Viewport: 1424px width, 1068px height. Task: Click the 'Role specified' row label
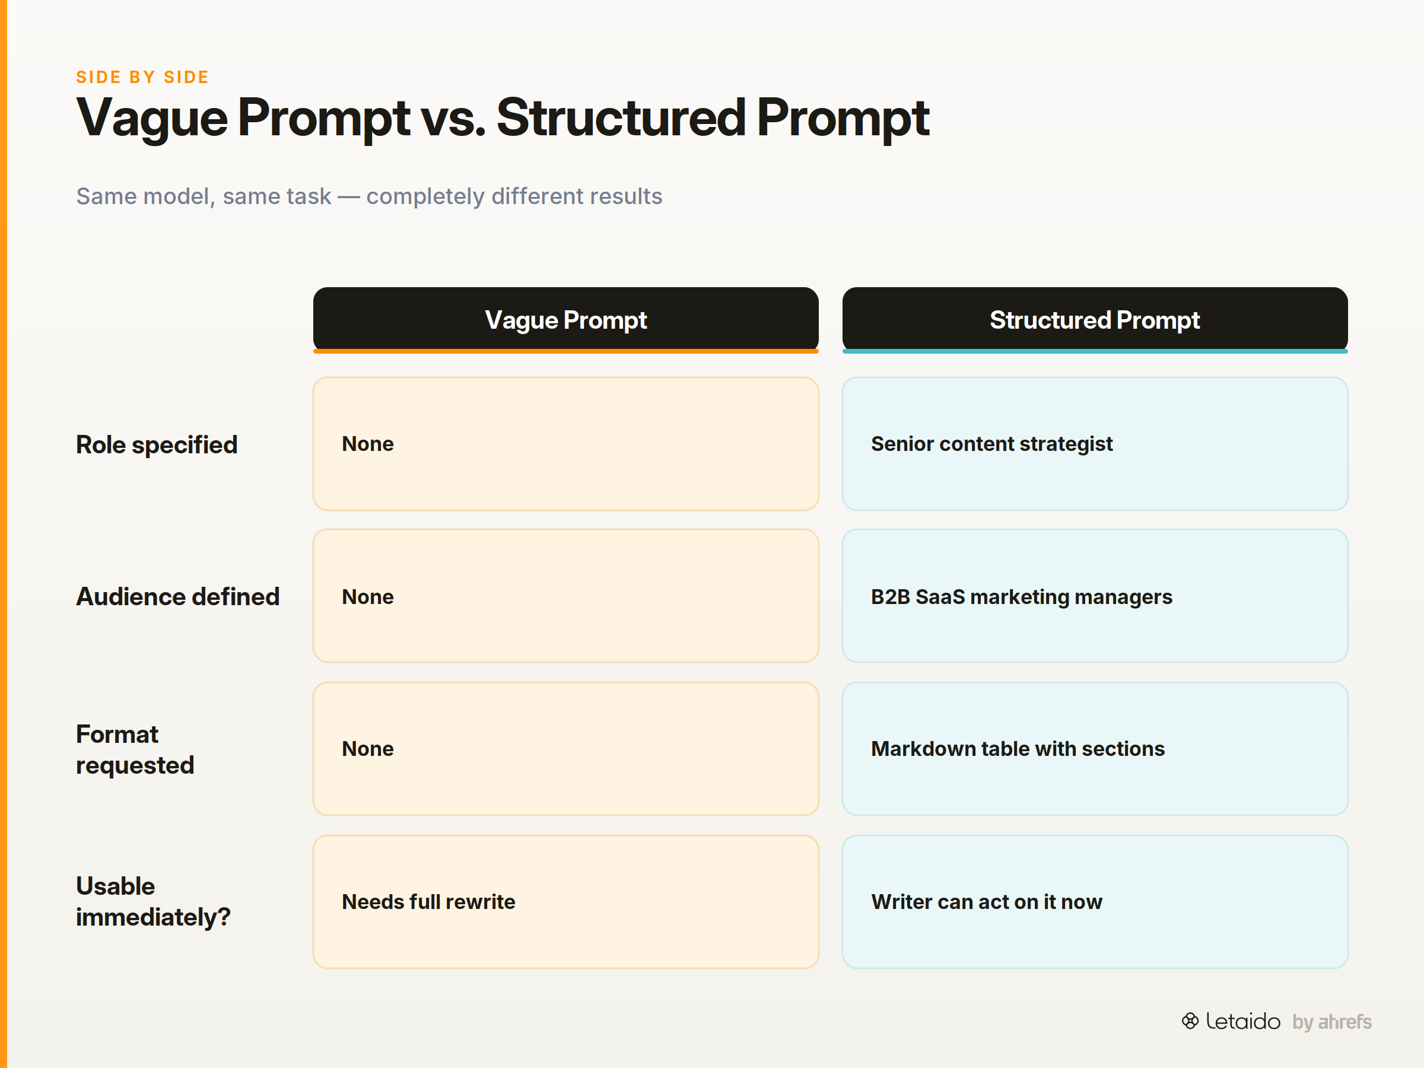pos(157,445)
